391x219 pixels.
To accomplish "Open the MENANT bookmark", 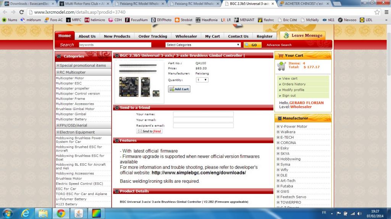I will click(x=244, y=20).
